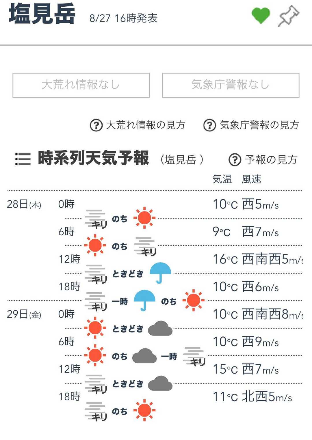312x440 pixels.
Task: Click the question mark beside 予報の見方
Action: 235,159
